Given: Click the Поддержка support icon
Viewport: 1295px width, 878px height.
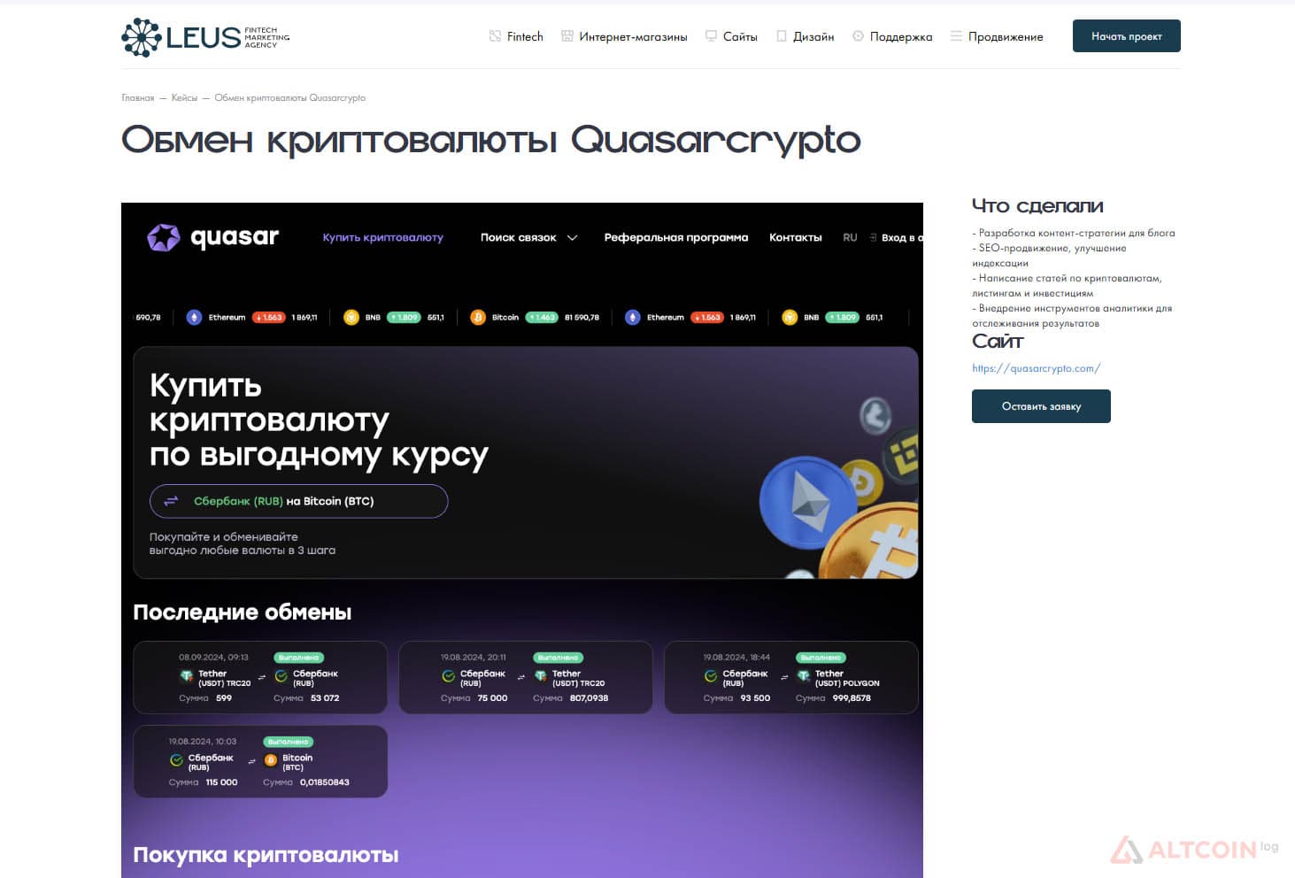Looking at the screenshot, I should pos(858,36).
